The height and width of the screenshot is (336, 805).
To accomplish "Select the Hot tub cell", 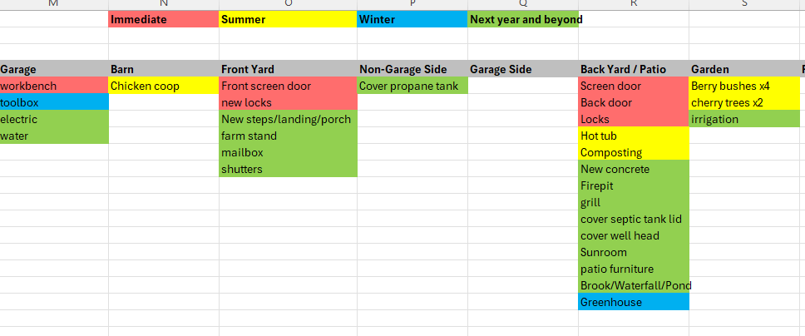I will 633,136.
